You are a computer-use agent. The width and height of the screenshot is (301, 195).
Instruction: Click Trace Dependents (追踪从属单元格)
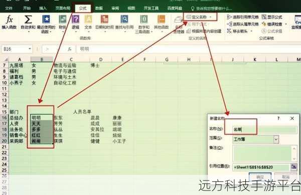click(243, 24)
